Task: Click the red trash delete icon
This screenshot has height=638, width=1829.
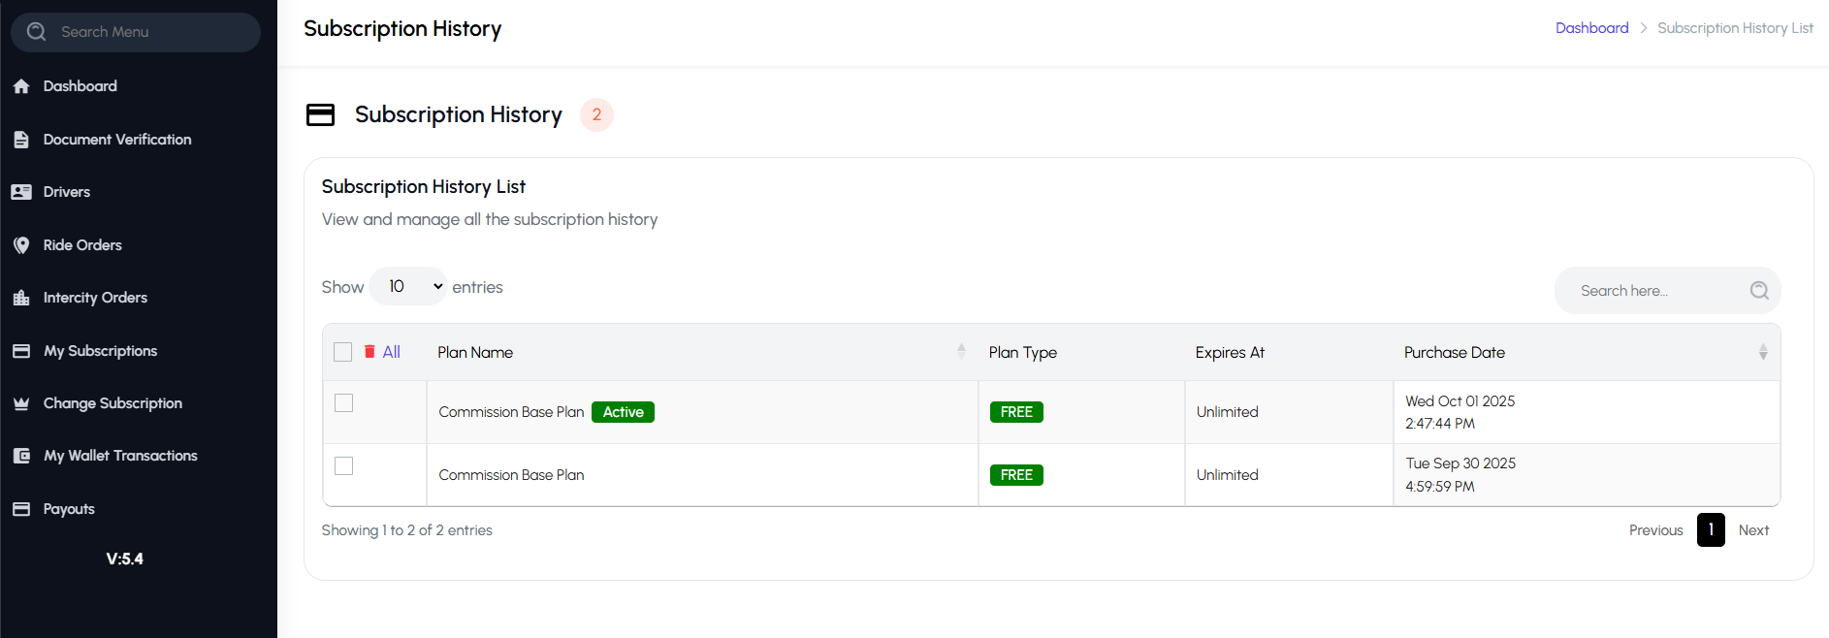Action: [x=369, y=352]
